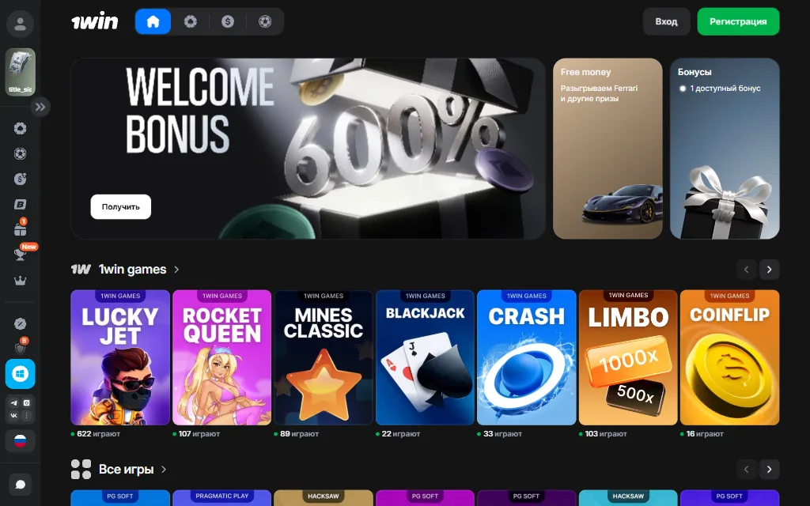810x506 pixels.
Task: Show more social links via three dots
Action: (x=26, y=415)
